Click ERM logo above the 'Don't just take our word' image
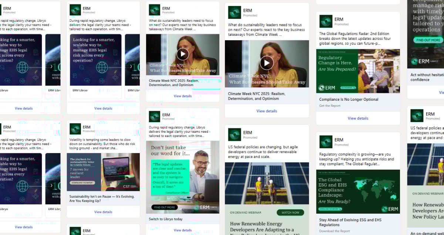444x235 pixels. tap(154, 117)
